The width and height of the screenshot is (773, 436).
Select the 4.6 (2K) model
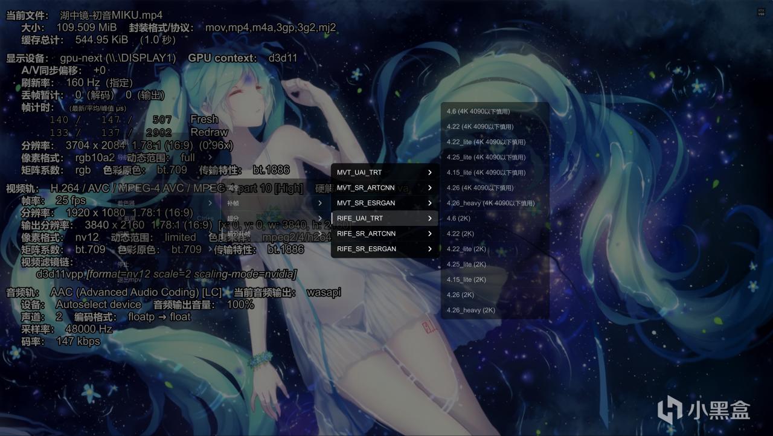[495, 219]
